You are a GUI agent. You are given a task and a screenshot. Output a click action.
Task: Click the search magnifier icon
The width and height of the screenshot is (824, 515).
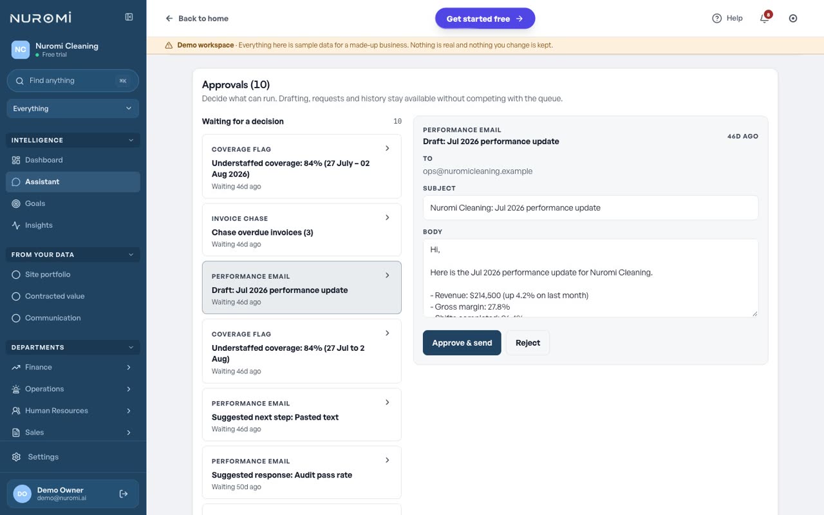pyautogui.click(x=19, y=80)
